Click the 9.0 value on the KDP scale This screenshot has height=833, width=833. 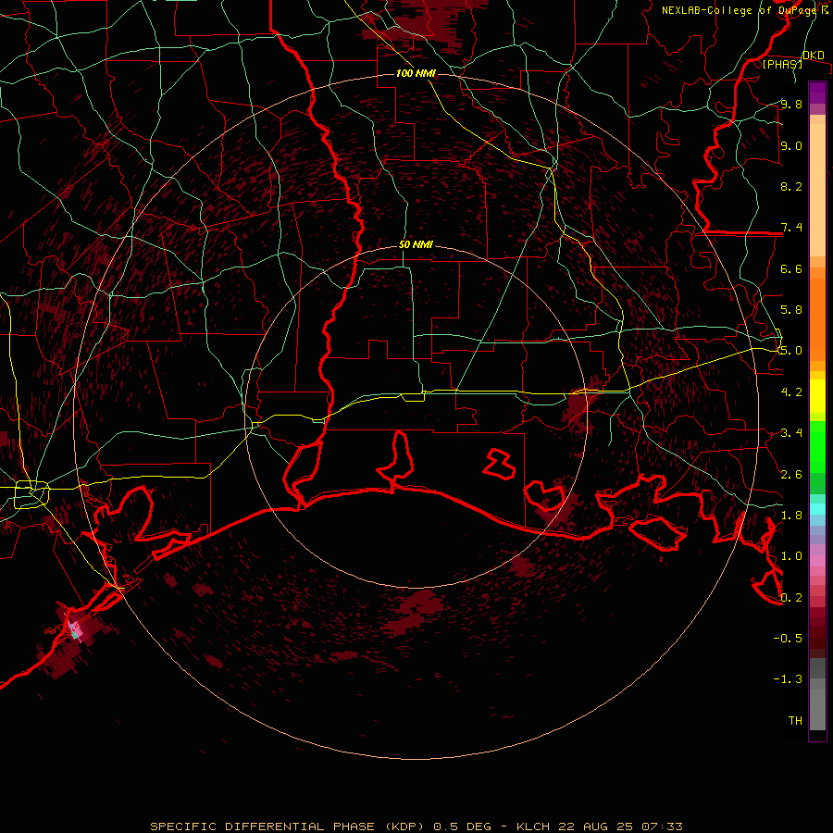coord(791,145)
